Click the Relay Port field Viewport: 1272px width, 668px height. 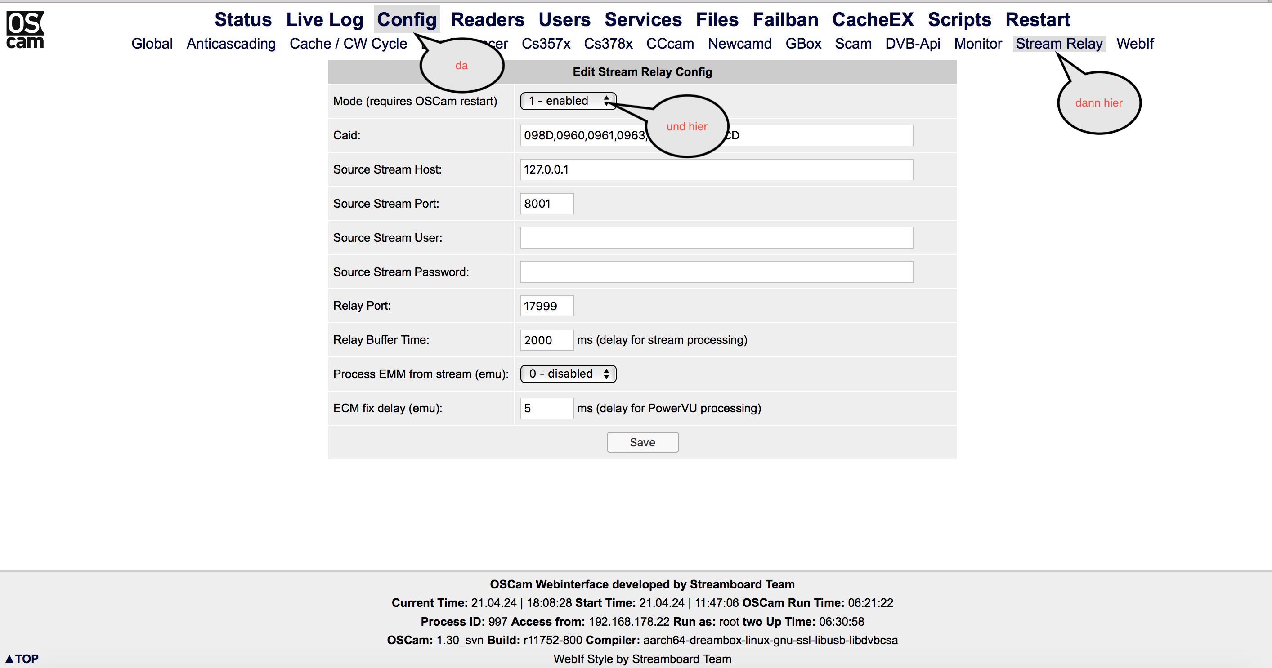(546, 306)
